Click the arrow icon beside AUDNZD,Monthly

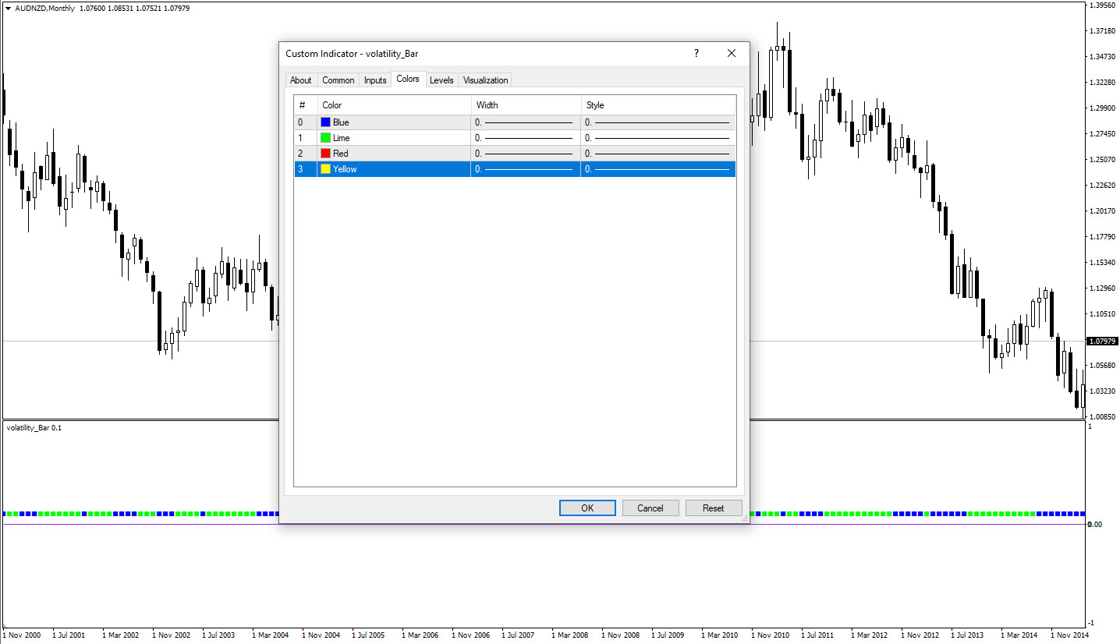tap(9, 8)
